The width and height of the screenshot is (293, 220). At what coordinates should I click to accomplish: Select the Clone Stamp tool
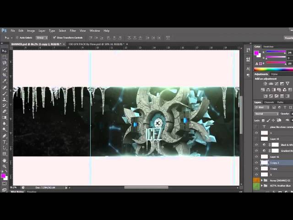[x=4, y=99]
